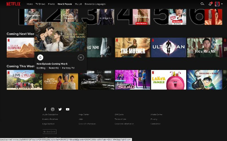This screenshot has height=141, width=227.
Task: Click Fantasy TV genre tag
Action: [x=68, y=68]
